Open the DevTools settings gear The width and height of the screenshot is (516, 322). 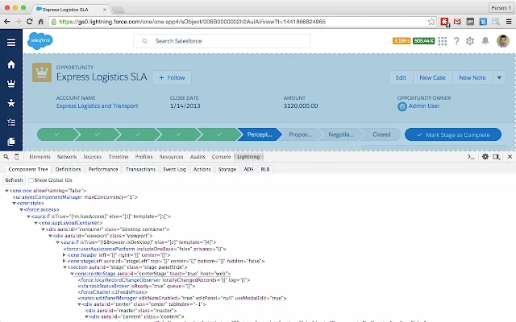click(x=485, y=157)
